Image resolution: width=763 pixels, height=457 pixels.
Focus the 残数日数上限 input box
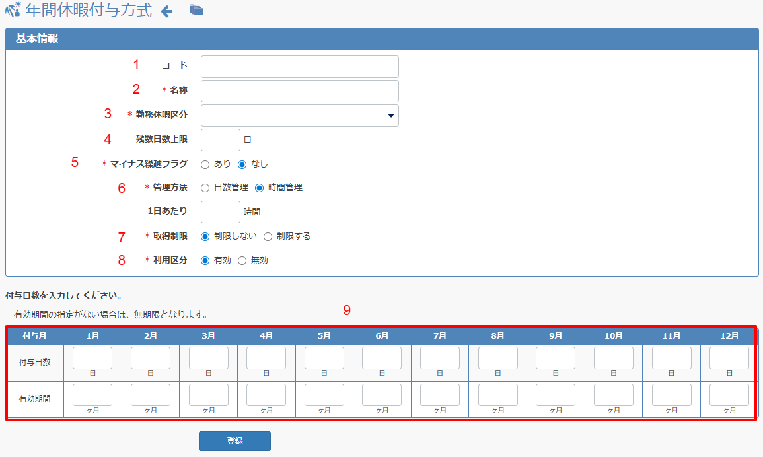221,140
